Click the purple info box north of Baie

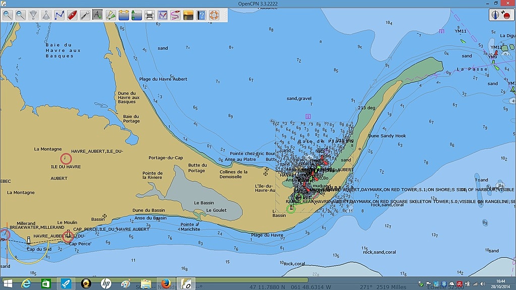point(308,116)
